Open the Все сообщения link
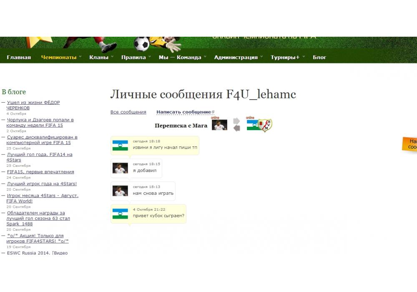 (x=128, y=112)
